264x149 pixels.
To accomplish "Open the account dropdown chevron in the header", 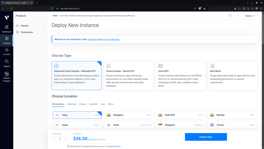I will tap(238, 16).
